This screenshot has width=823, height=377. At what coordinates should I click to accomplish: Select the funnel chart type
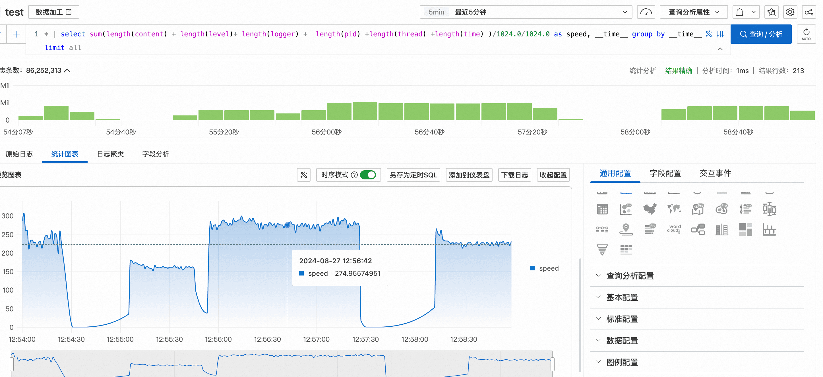click(602, 249)
